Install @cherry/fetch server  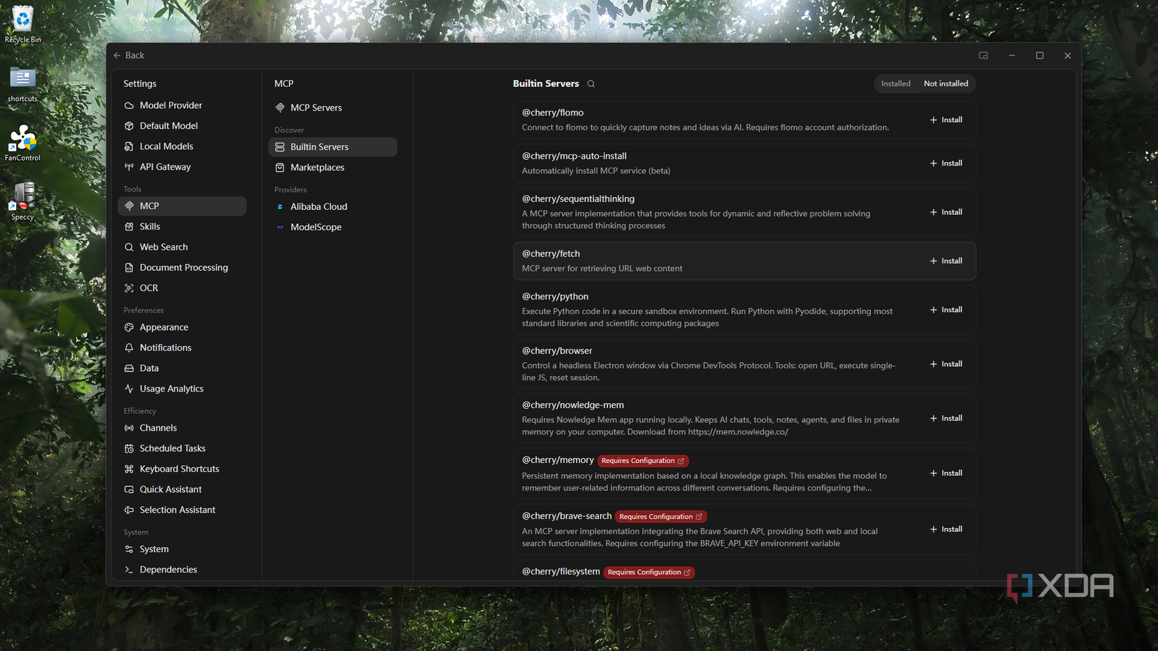(x=946, y=261)
